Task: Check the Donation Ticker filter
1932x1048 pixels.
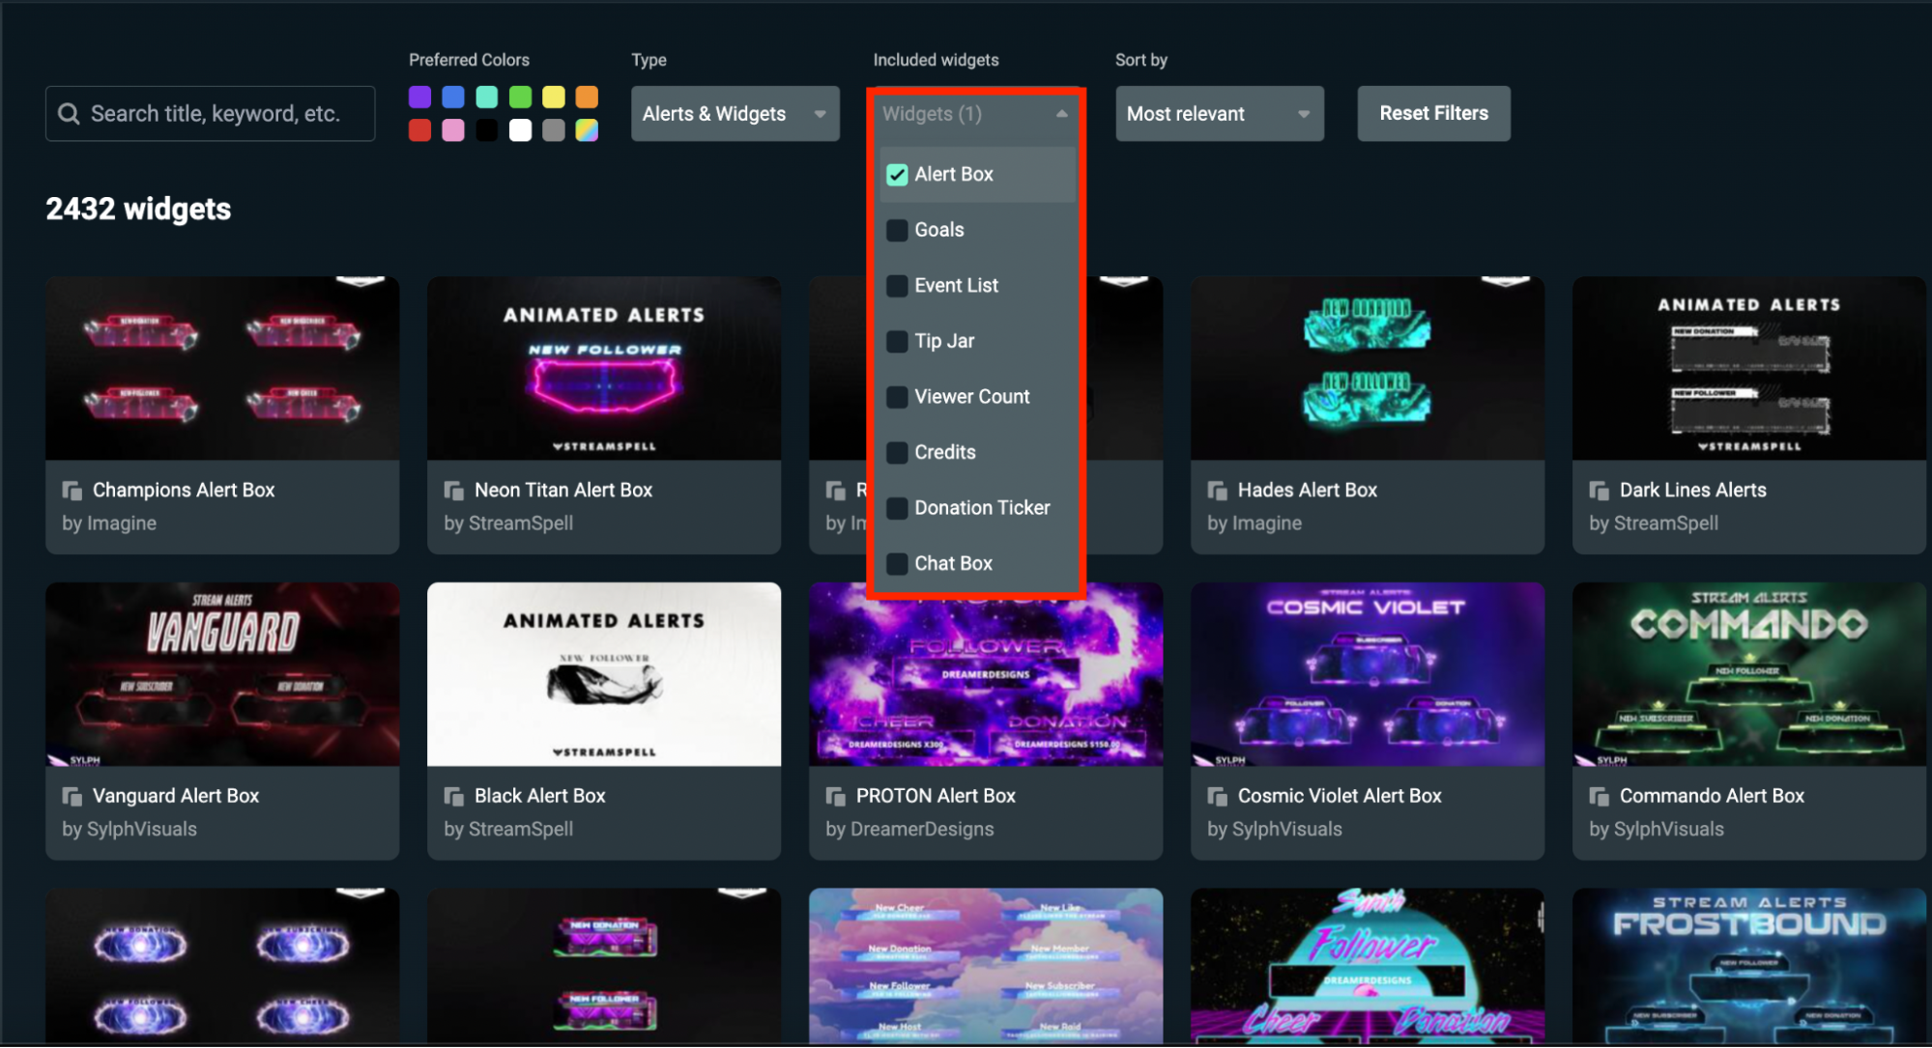Action: tap(896, 507)
